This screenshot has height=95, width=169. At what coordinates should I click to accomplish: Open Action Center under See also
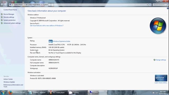8,79
